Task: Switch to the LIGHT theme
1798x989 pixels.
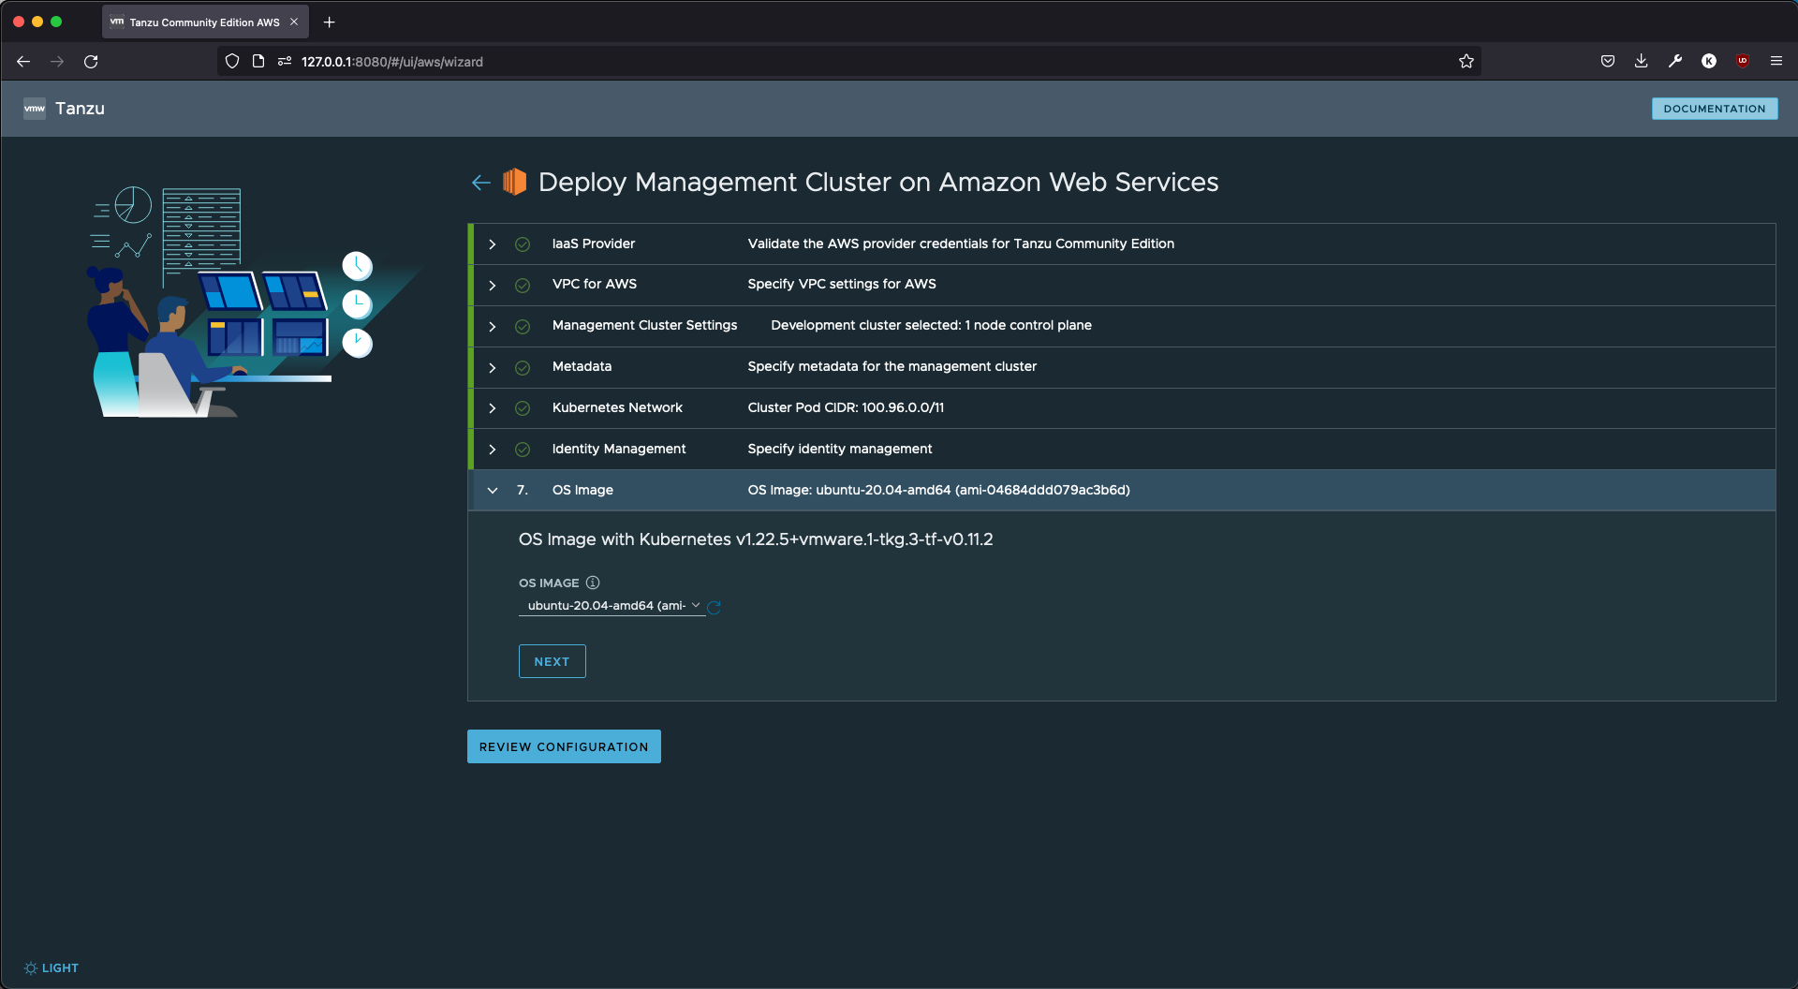Action: click(52, 968)
